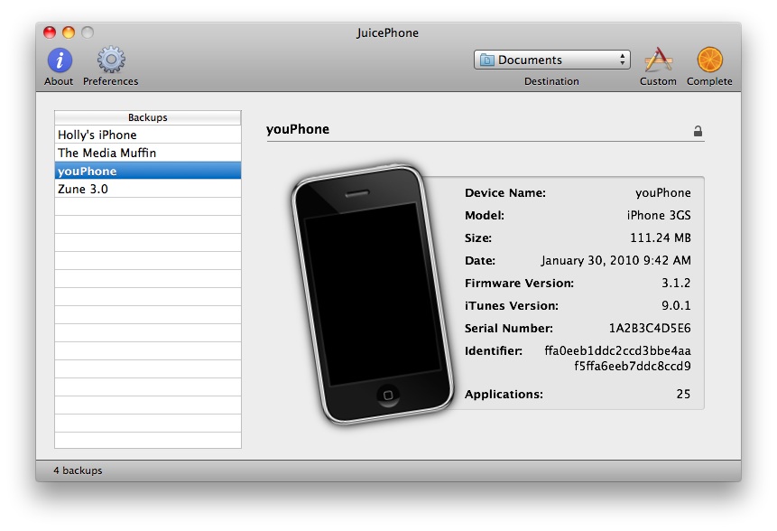The width and height of the screenshot is (777, 531).
Task: Close the JuicePhone window
Action: [x=50, y=33]
